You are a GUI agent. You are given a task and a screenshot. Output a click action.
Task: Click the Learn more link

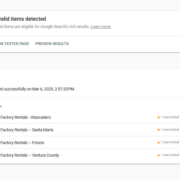coord(100,27)
